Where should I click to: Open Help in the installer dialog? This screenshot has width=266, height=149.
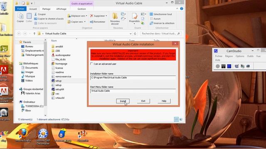164,101
